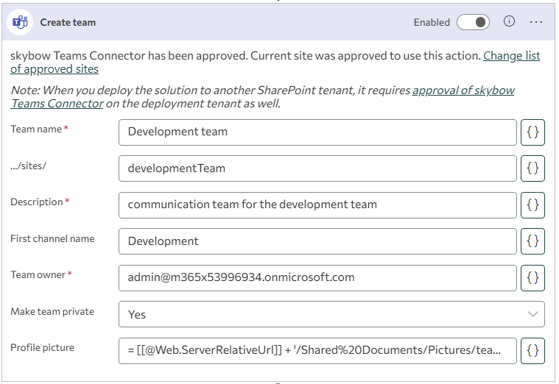This screenshot has height=384, width=559.
Task: Open the info icon in the header
Action: pyautogui.click(x=509, y=21)
